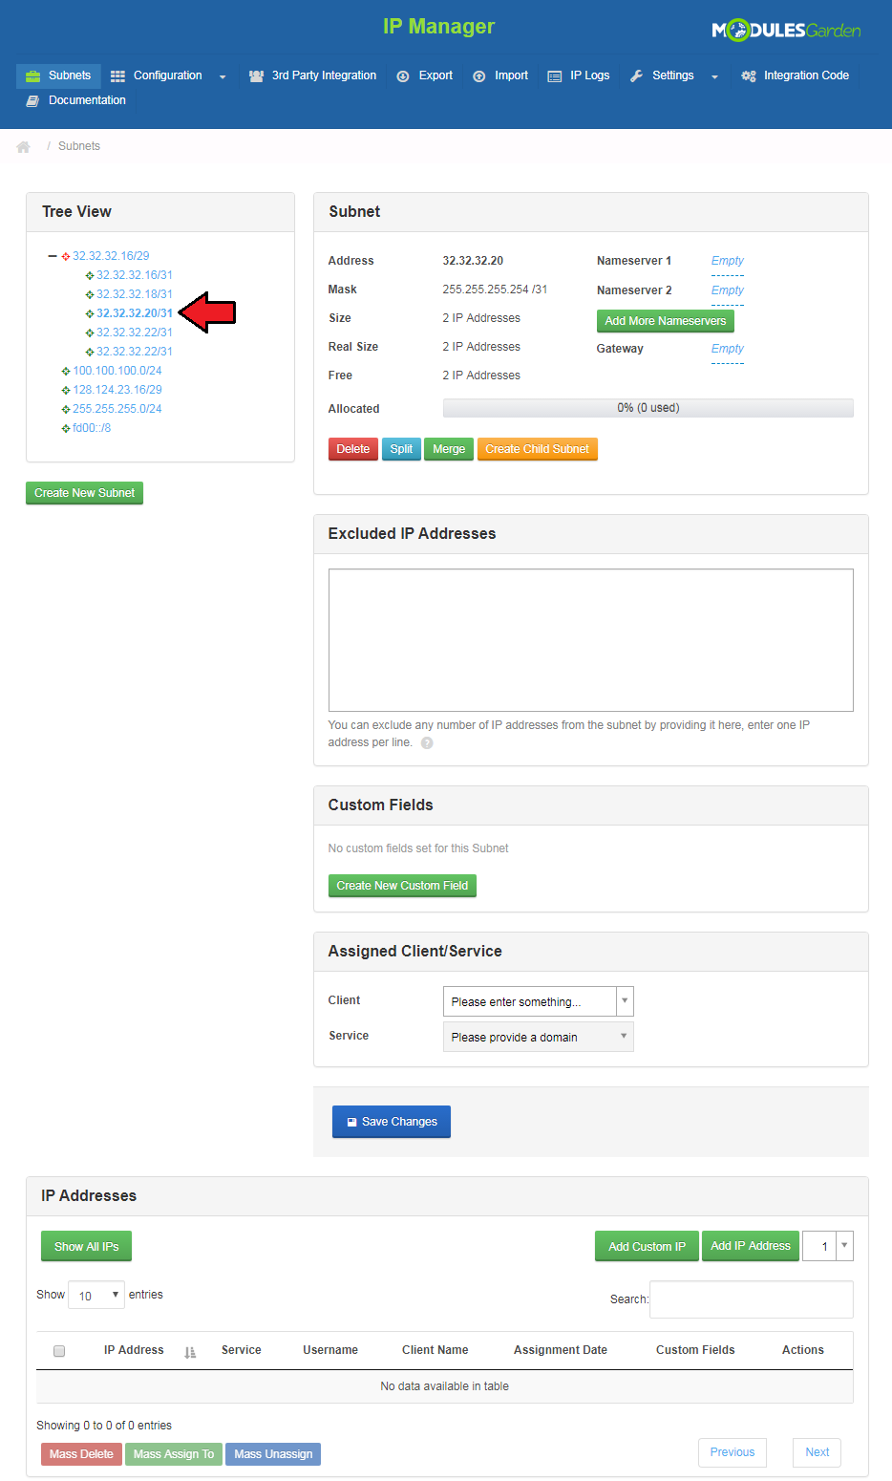Click the floppy disk icon on Save Changes

click(351, 1122)
